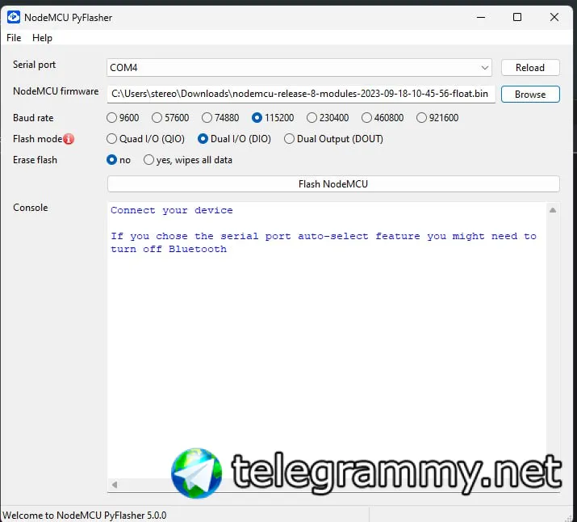Click the Flash NodeMCU button
Image resolution: width=577 pixels, height=522 pixels.
pyautogui.click(x=333, y=183)
